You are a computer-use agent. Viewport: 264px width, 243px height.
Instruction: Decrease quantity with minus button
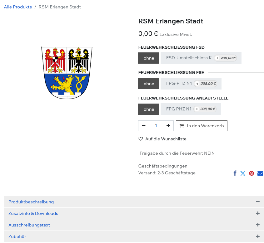click(143, 126)
